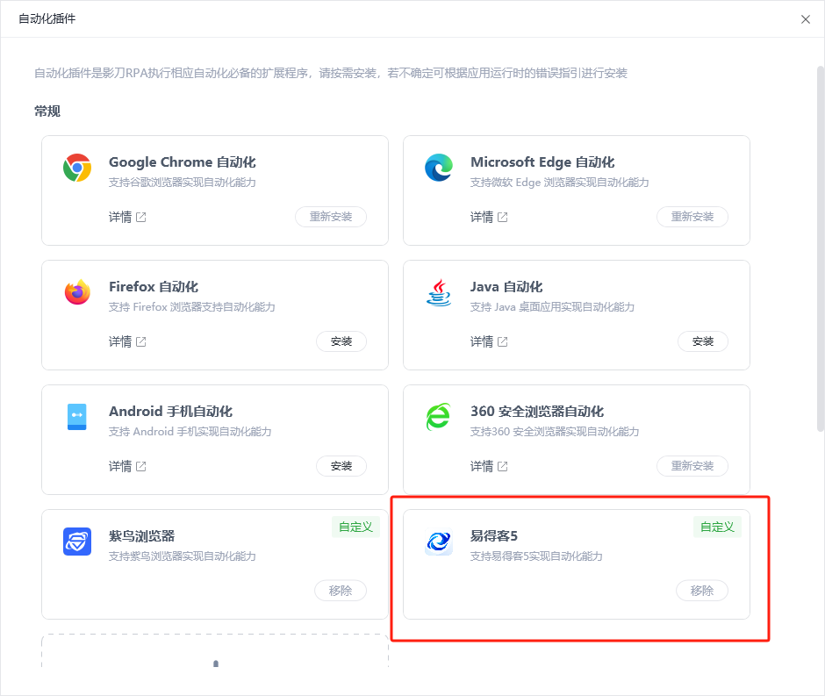This screenshot has width=825, height=696.
Task: Reinstall the Google Chrome automation plugin
Action: 330,217
